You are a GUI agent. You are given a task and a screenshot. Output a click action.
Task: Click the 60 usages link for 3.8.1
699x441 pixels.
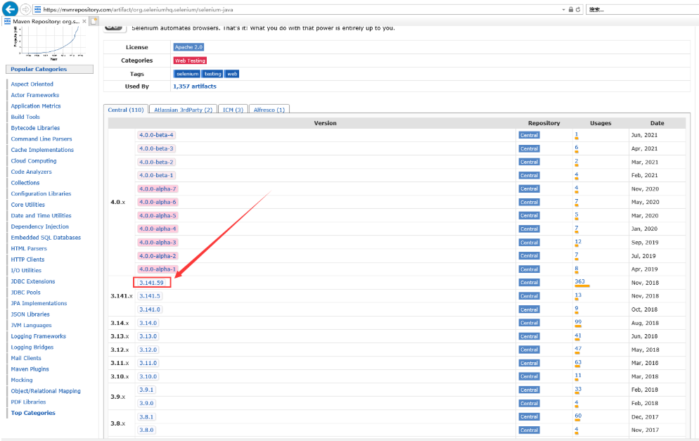tap(578, 416)
